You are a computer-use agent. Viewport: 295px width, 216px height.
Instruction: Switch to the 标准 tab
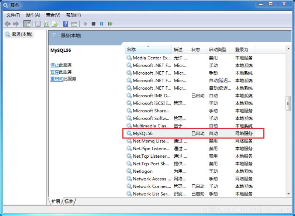(69, 202)
